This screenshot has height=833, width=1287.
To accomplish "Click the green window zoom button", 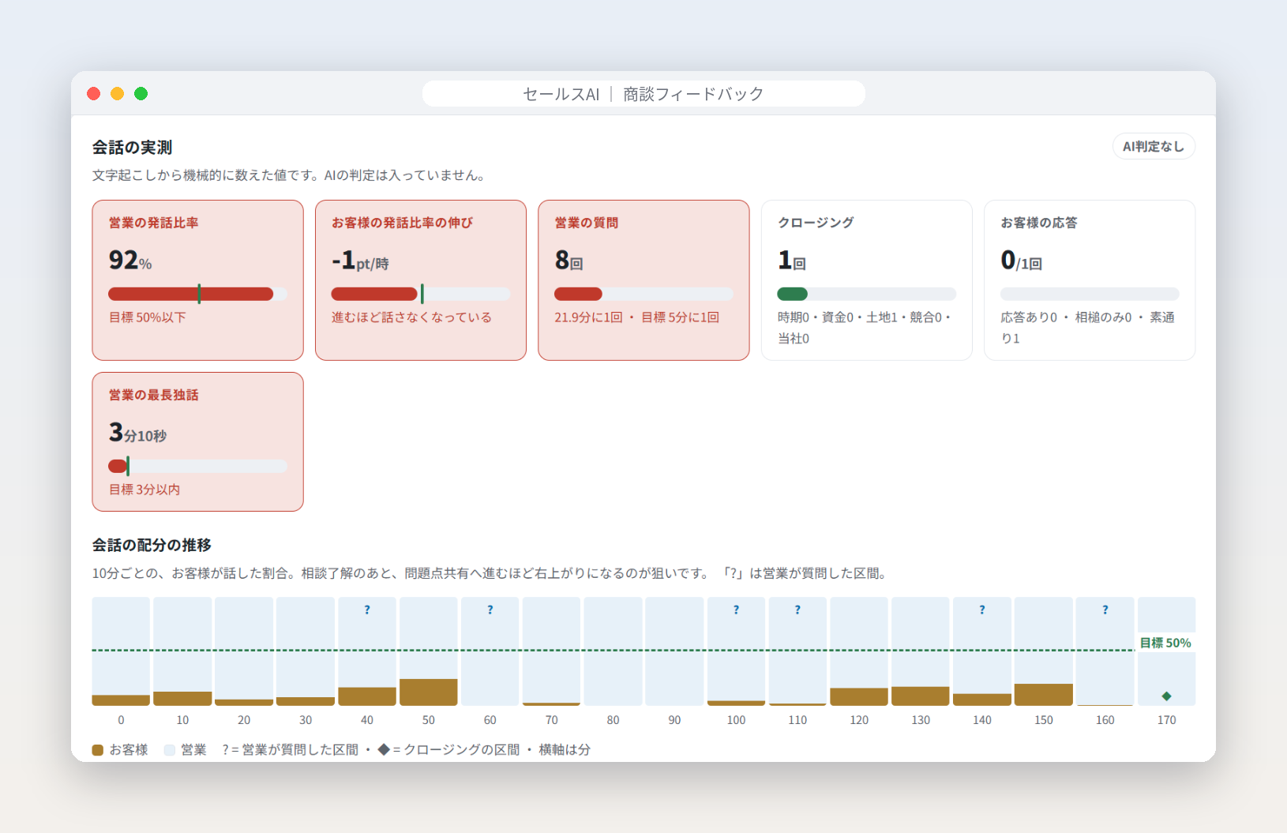I will 141,94.
